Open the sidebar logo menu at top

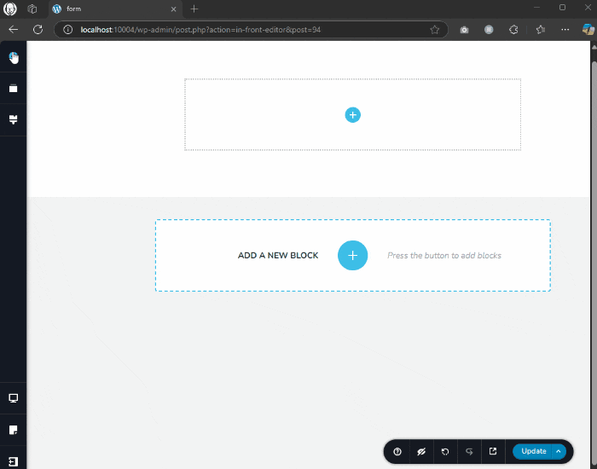tap(14, 57)
